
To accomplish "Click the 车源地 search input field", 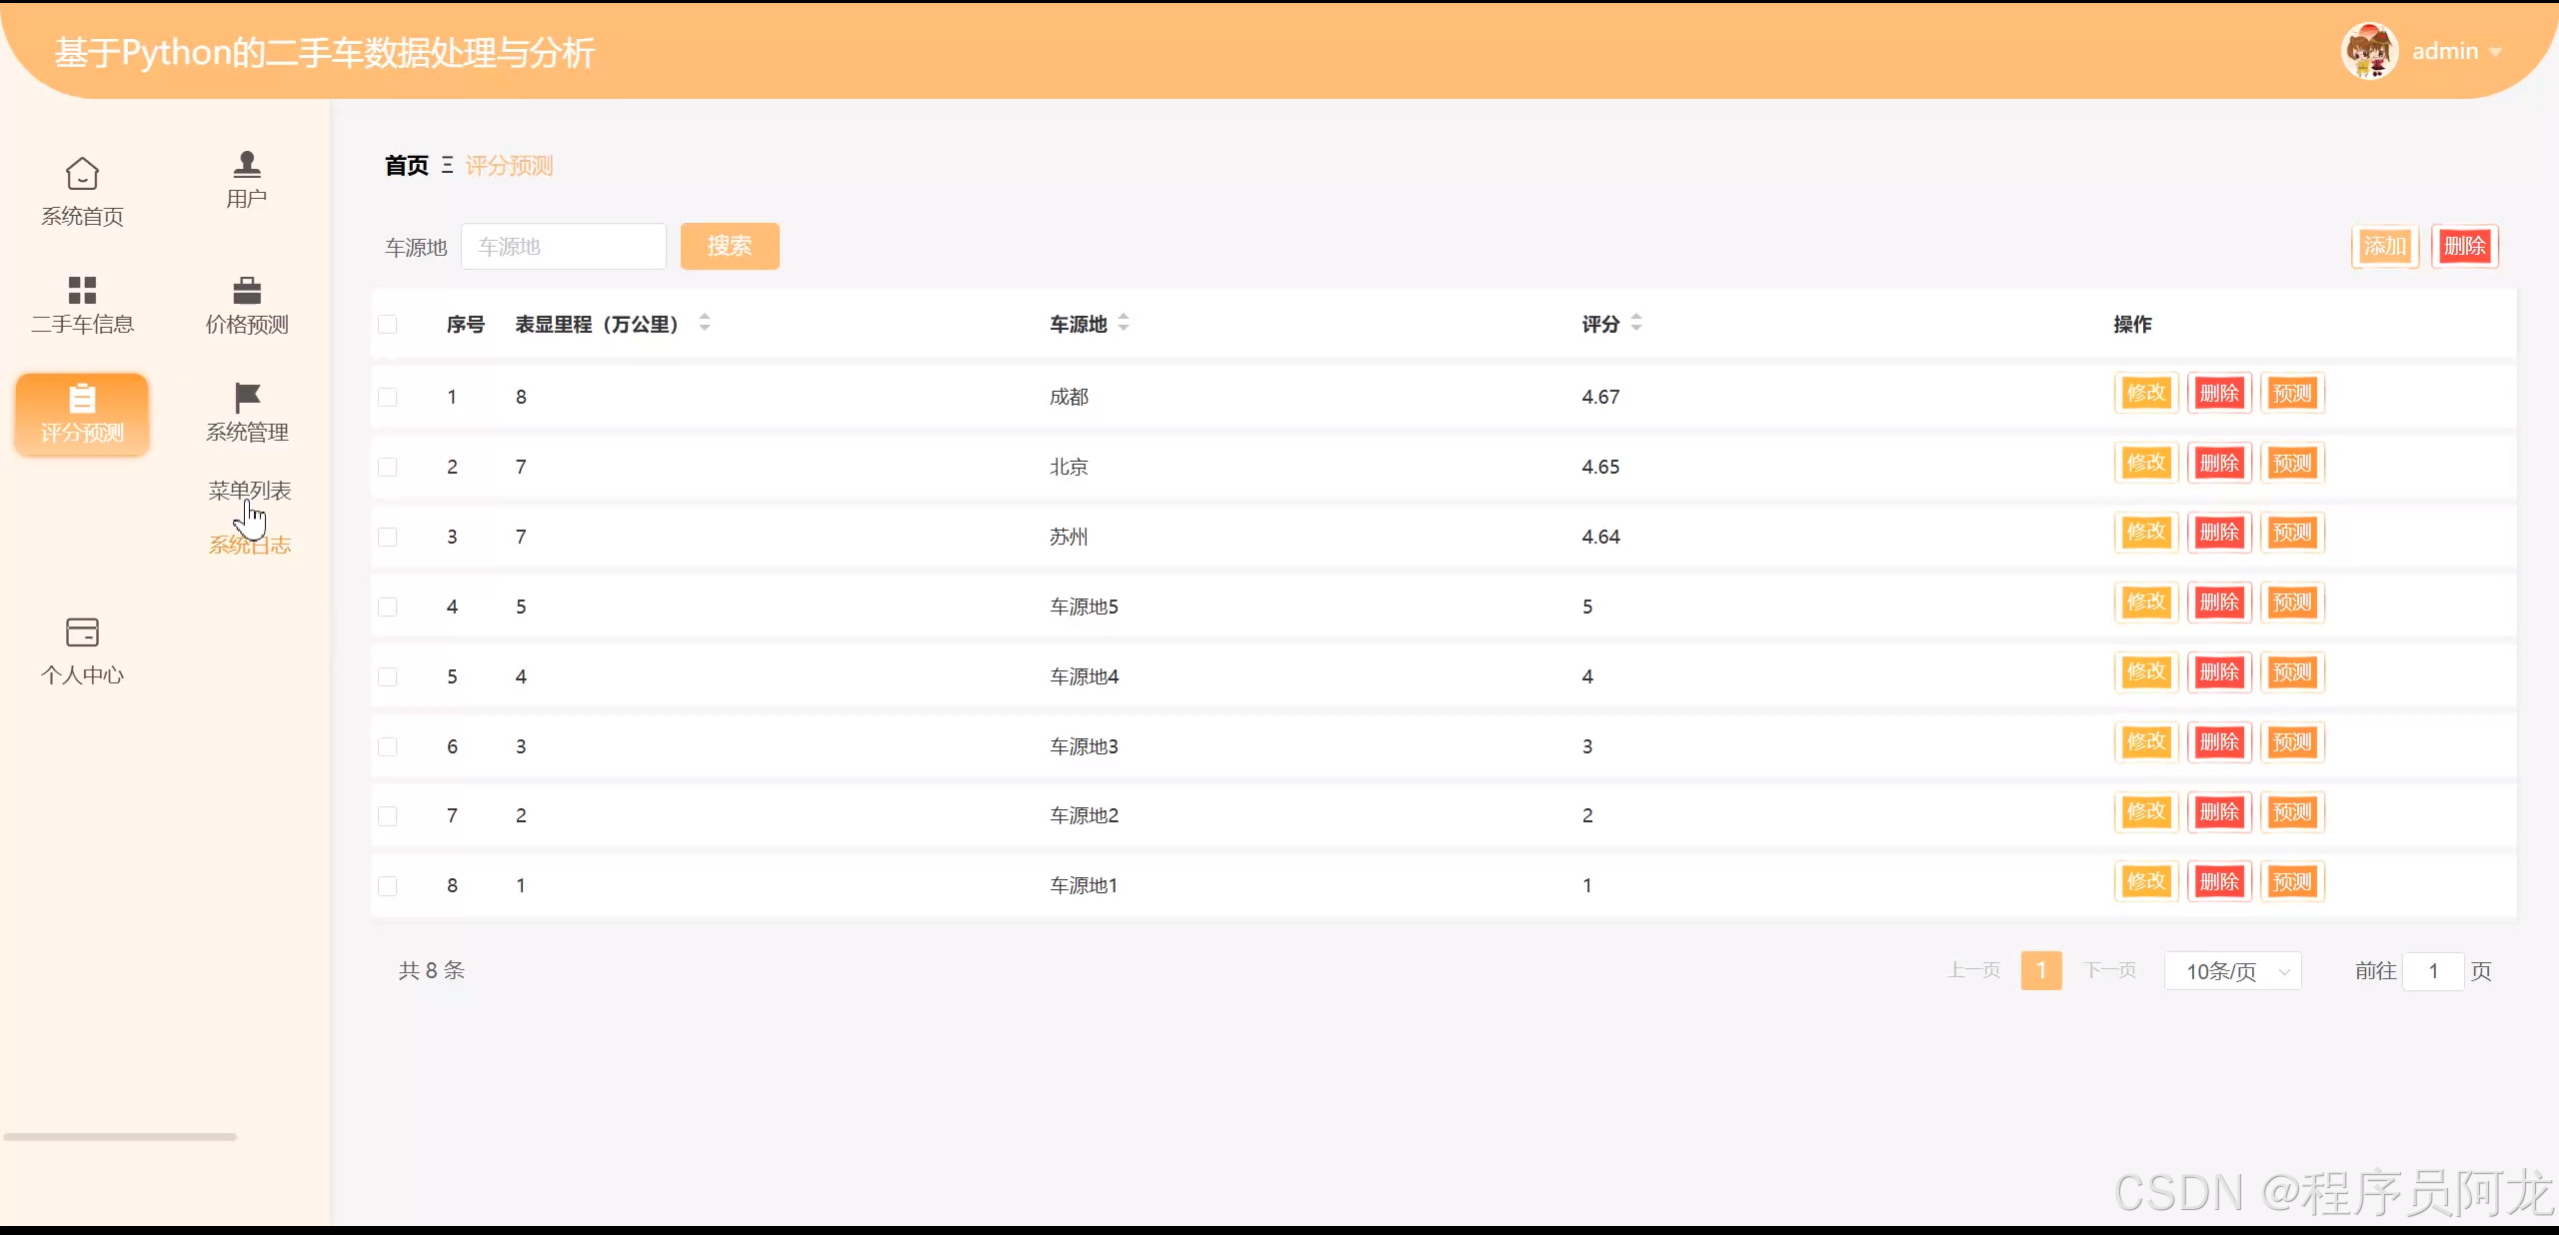I will 564,247.
